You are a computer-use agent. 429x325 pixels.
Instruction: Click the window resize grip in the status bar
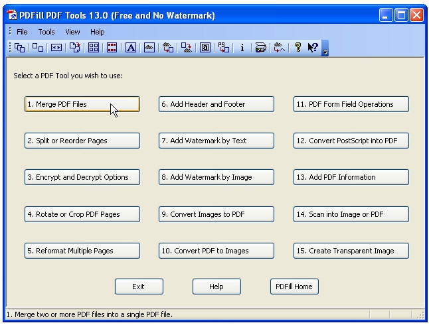[x=420, y=315]
